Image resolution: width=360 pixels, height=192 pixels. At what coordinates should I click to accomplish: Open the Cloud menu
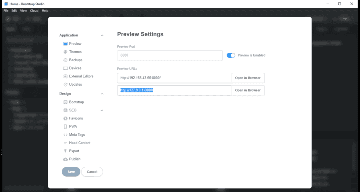(x=34, y=11)
